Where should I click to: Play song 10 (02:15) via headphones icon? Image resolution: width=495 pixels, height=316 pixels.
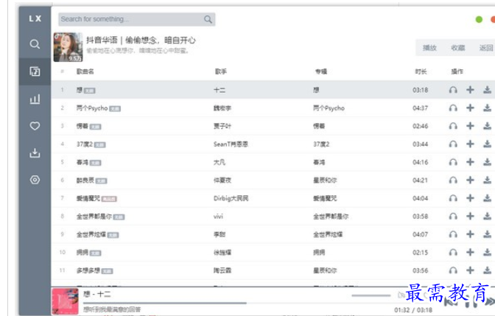pyautogui.click(x=453, y=252)
